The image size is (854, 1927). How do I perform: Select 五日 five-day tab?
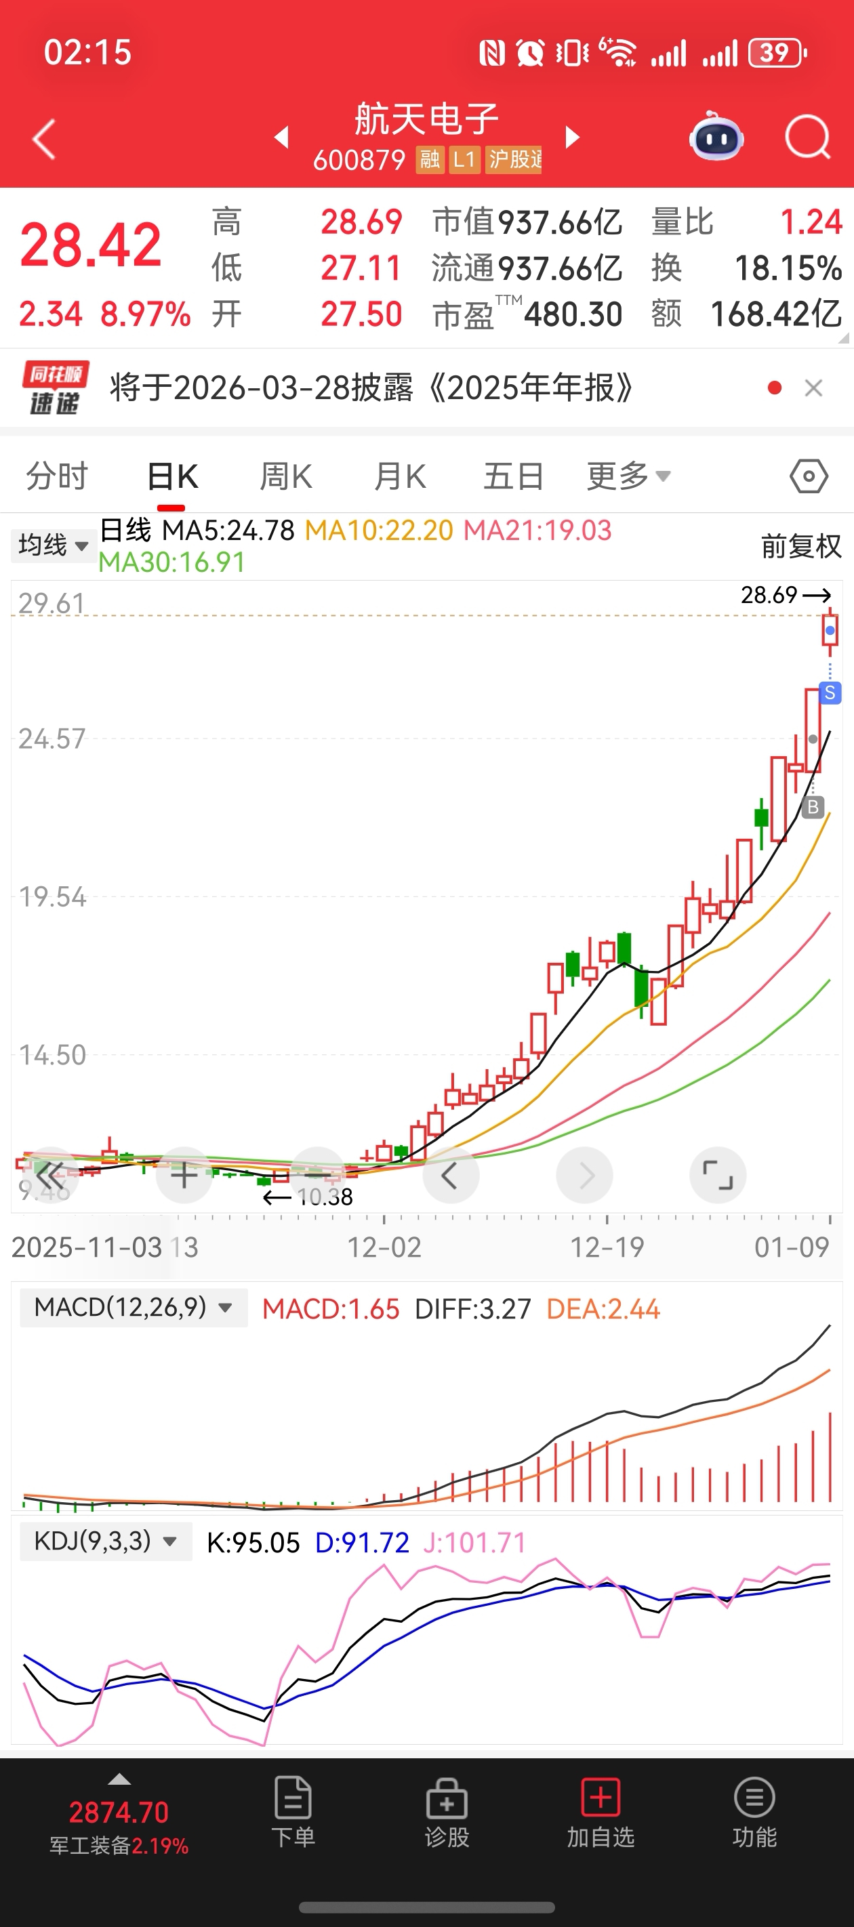point(514,476)
